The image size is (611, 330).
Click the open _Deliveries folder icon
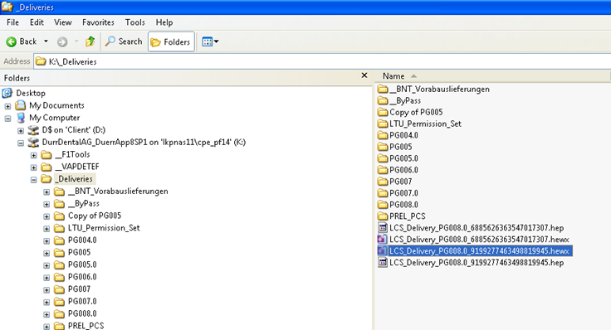tap(46, 179)
